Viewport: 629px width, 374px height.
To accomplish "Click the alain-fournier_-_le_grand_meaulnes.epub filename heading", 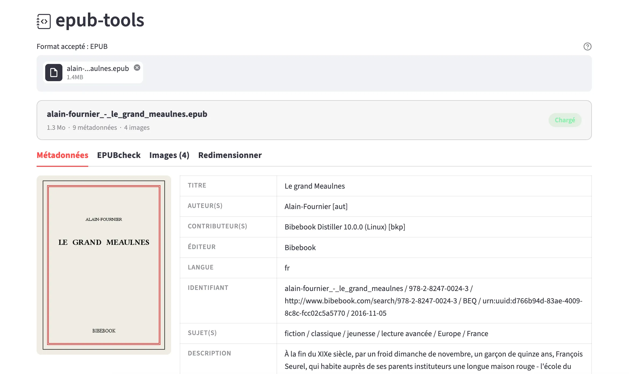I will 127,114.
